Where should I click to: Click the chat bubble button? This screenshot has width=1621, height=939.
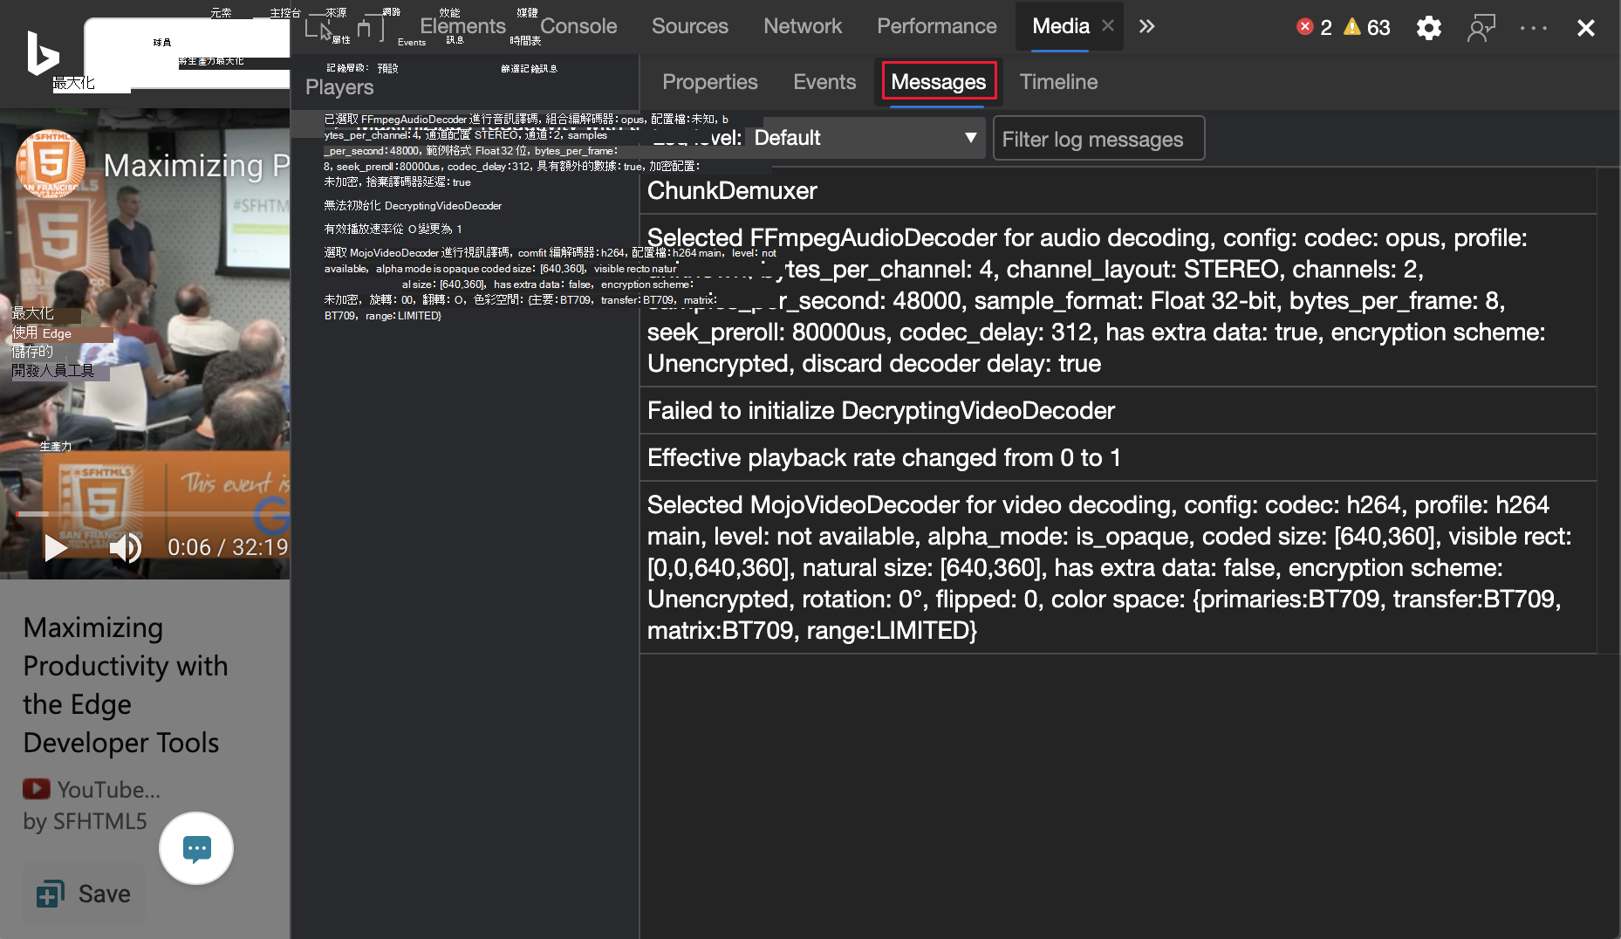pyautogui.click(x=196, y=848)
